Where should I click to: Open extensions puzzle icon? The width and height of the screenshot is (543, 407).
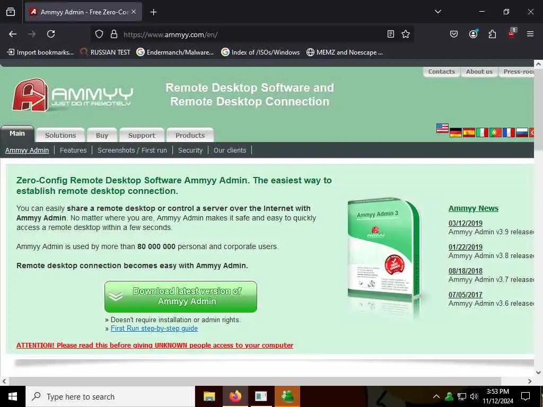point(492,34)
